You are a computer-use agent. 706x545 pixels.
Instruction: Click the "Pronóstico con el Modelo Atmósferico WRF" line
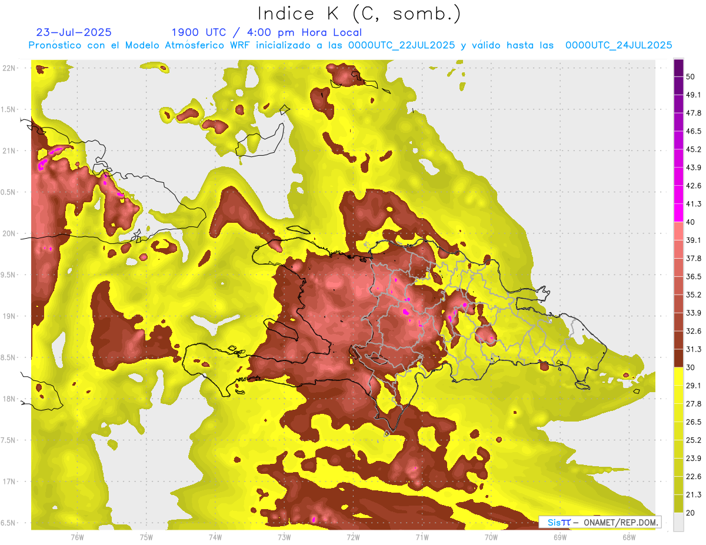(350, 45)
